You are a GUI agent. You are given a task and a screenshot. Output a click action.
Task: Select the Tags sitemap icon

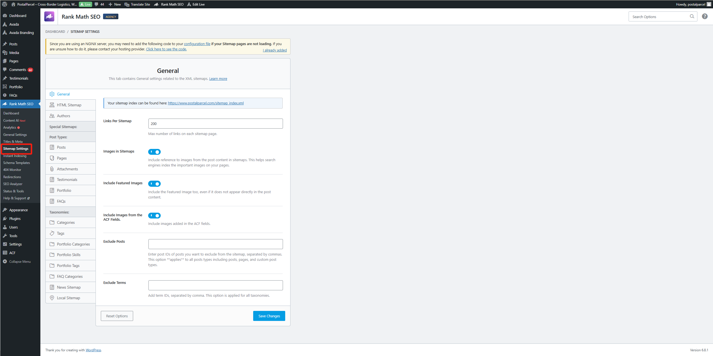[52, 233]
